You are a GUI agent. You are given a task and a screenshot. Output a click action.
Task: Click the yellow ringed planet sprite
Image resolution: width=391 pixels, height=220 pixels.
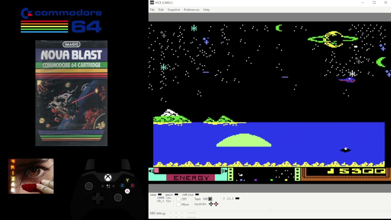(333, 39)
